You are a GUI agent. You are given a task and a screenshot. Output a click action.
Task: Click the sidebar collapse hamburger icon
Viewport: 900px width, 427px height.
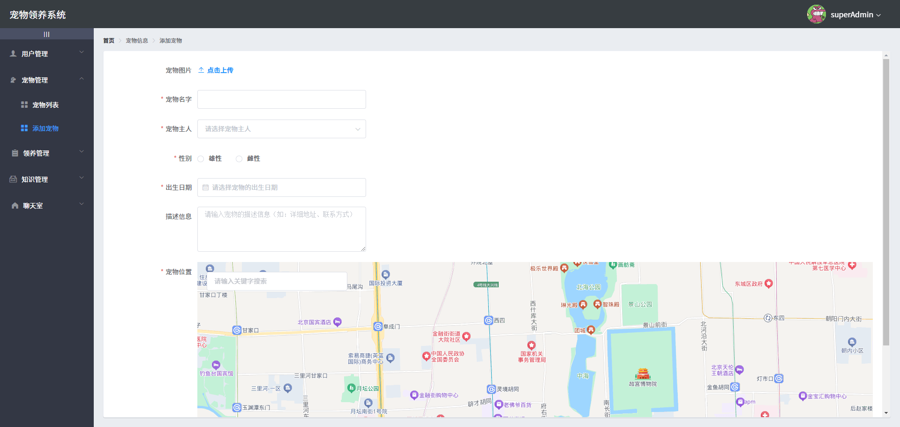(46, 34)
